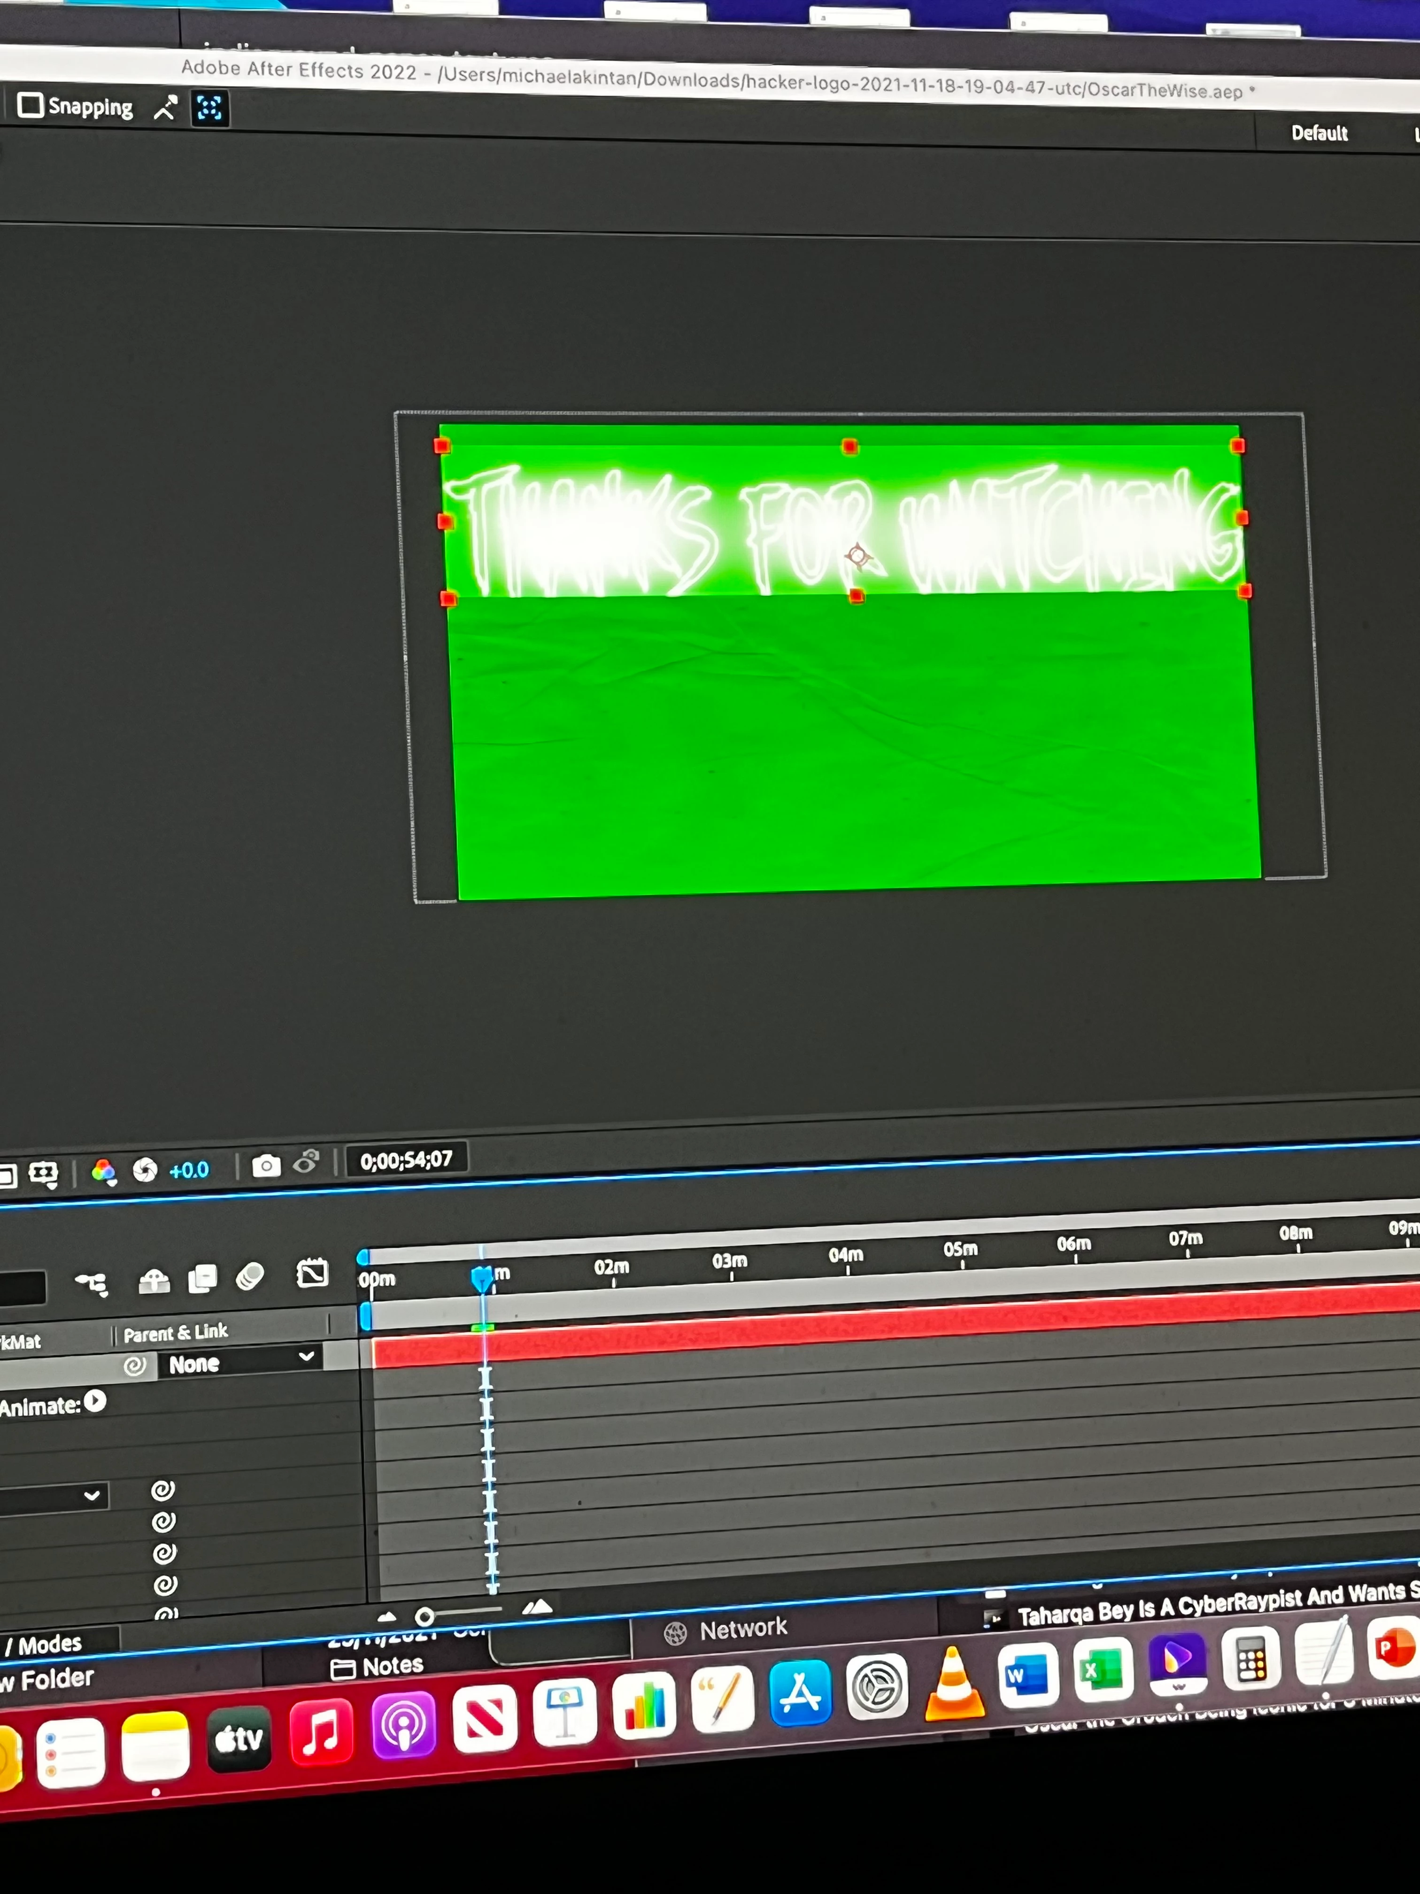Click the timeline zoom slider handle
This screenshot has height=1894, width=1420.
click(424, 1616)
